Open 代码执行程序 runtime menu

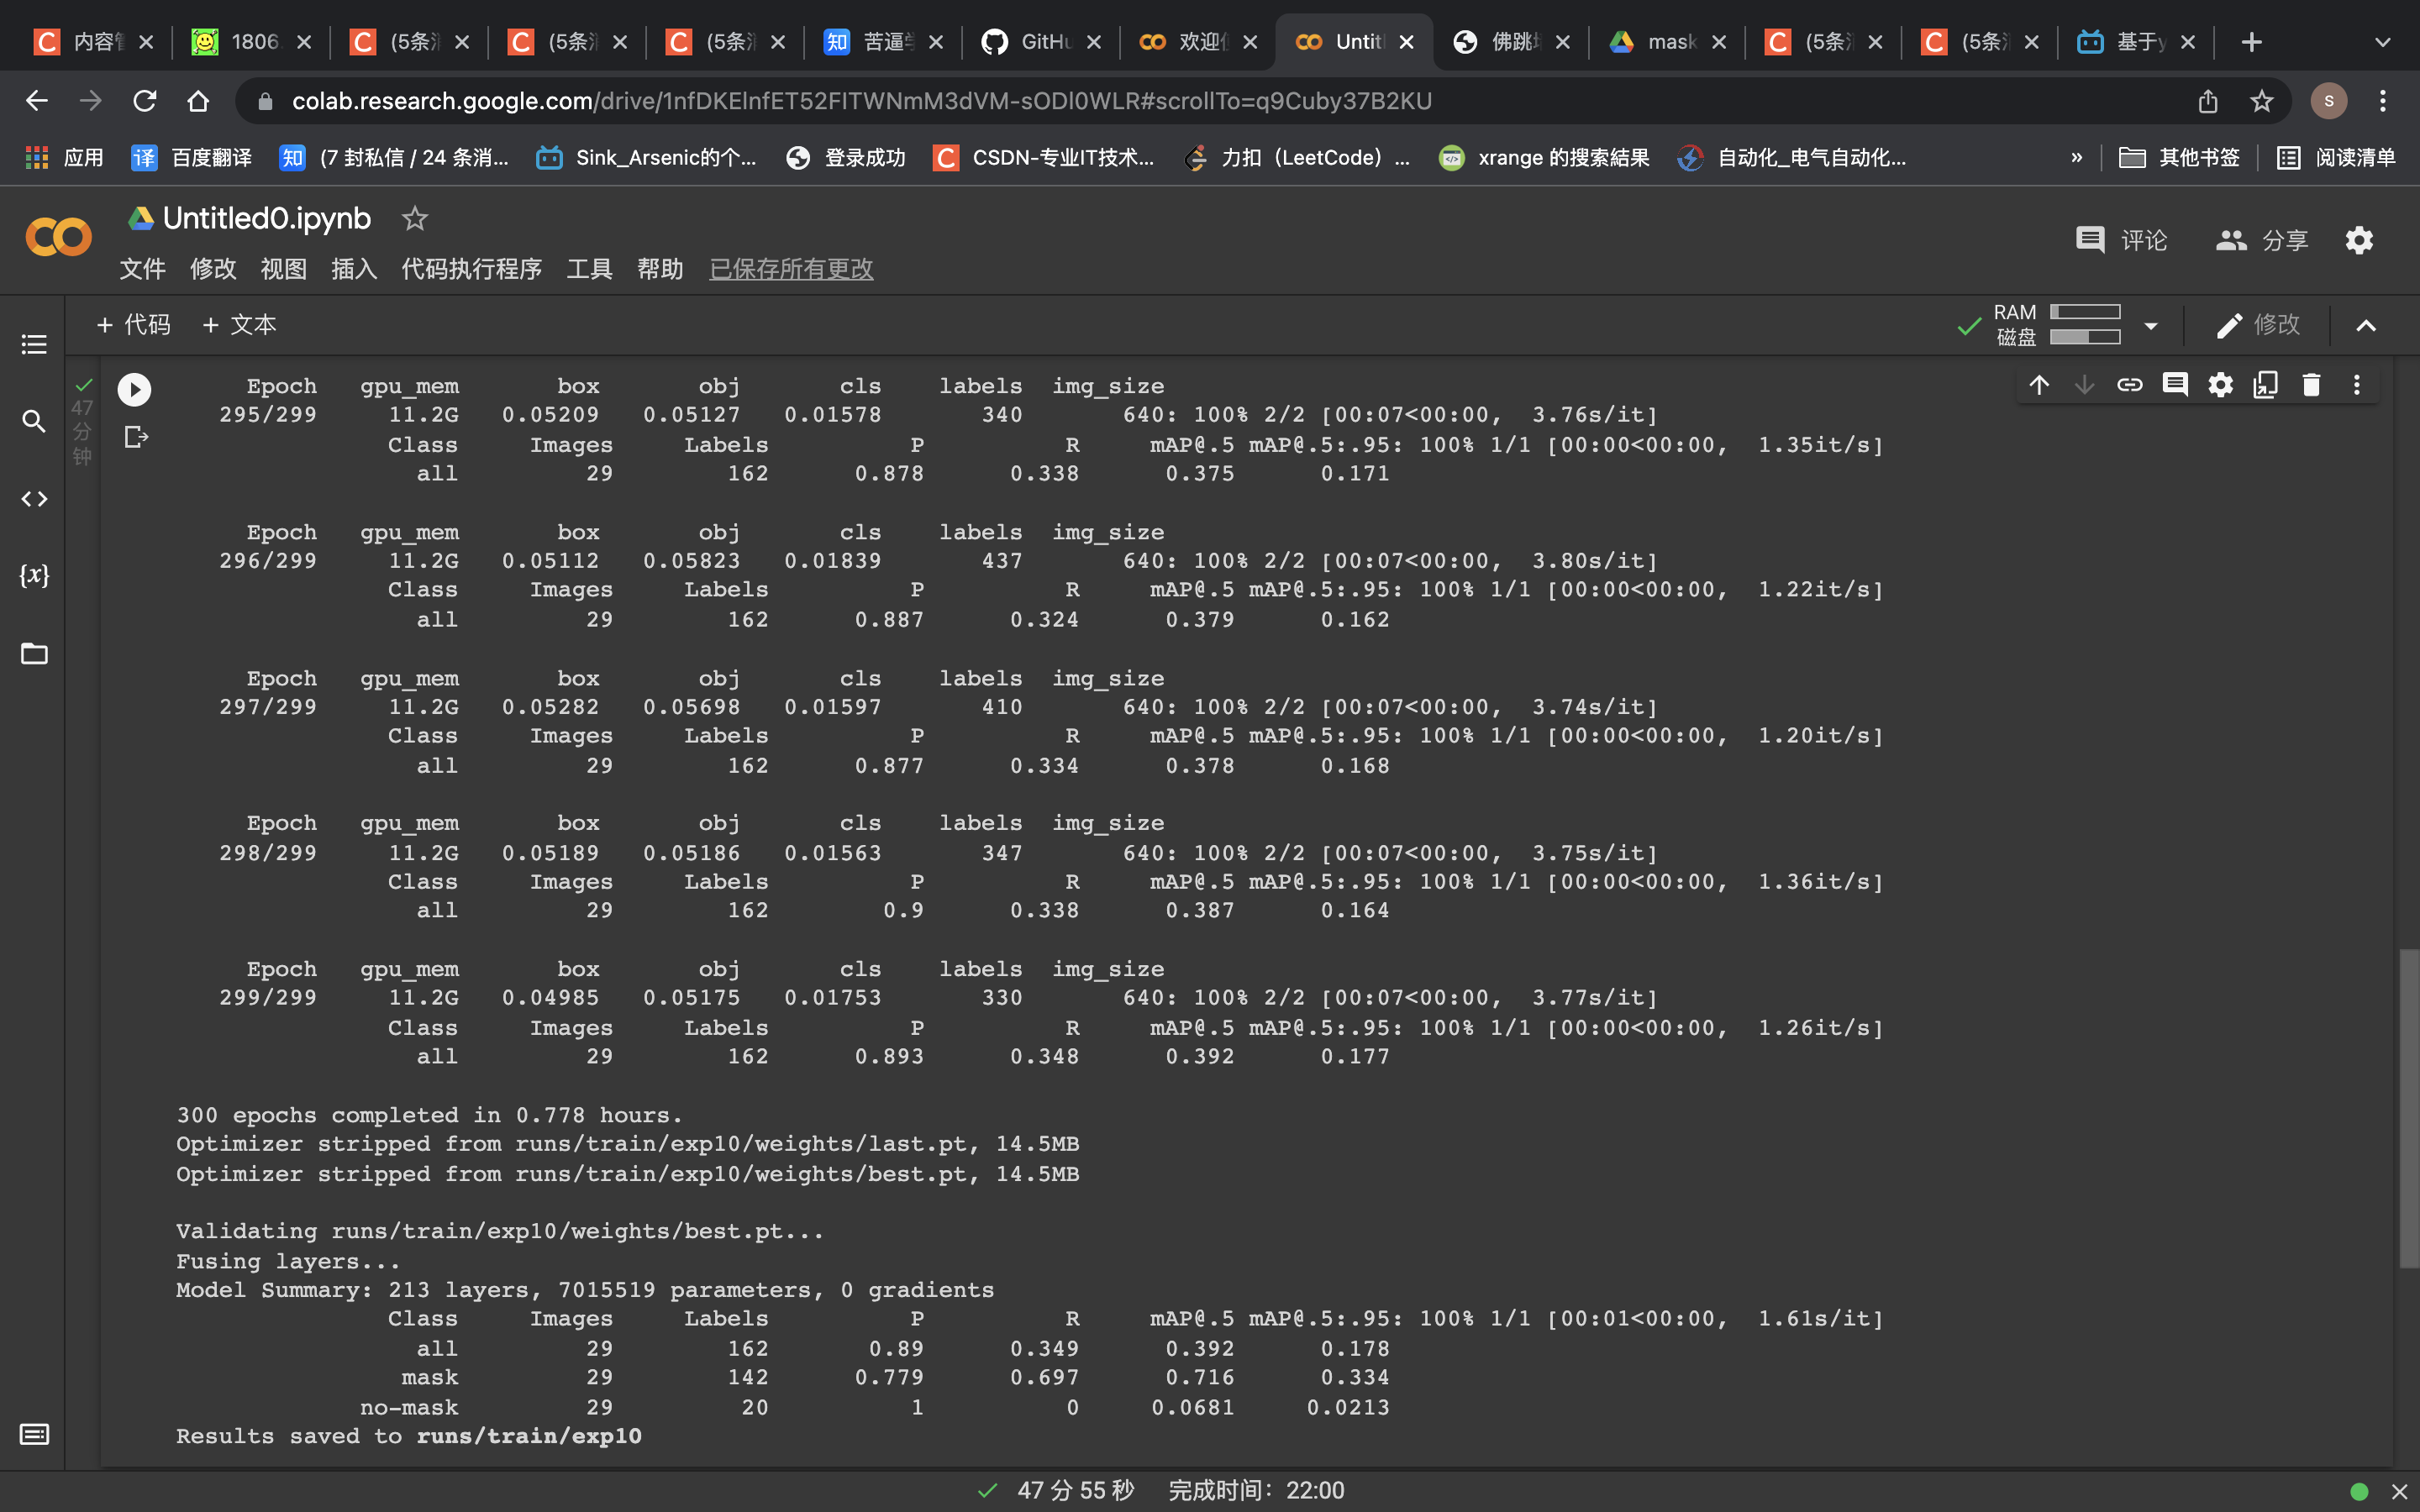[x=472, y=269]
